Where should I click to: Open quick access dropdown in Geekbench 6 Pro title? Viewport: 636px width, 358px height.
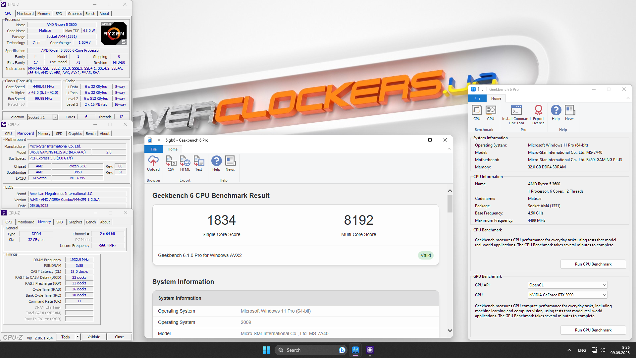click(483, 89)
